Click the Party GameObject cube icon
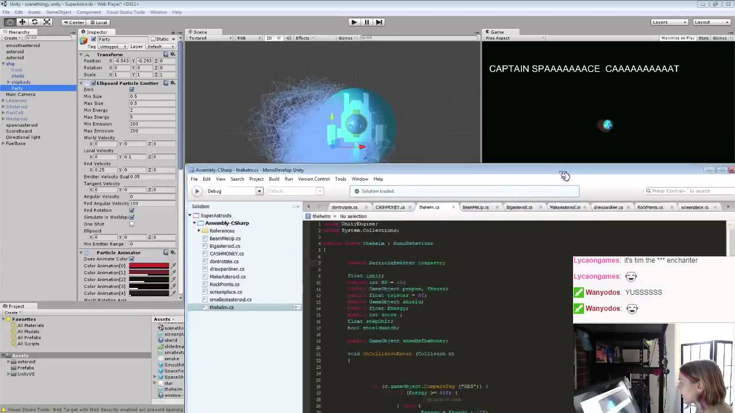This screenshot has width=735, height=413. (x=84, y=40)
